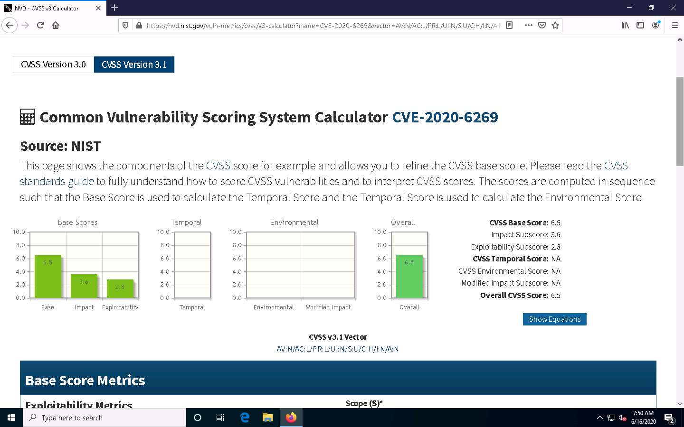Go to the Firefox home page

coord(56,25)
